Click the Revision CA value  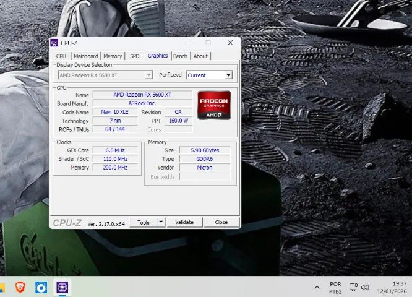(178, 112)
